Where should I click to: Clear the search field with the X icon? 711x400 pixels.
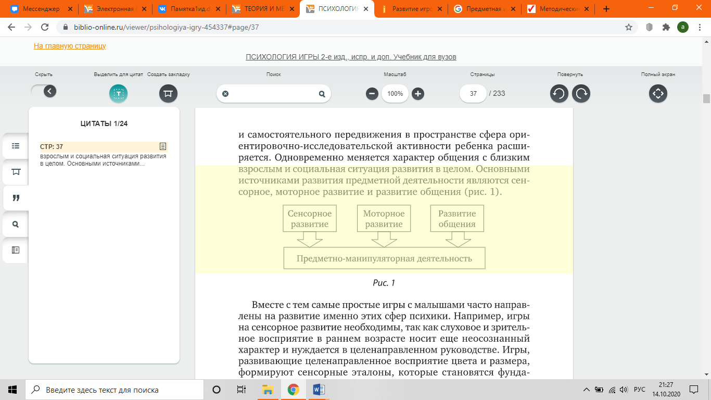225,94
